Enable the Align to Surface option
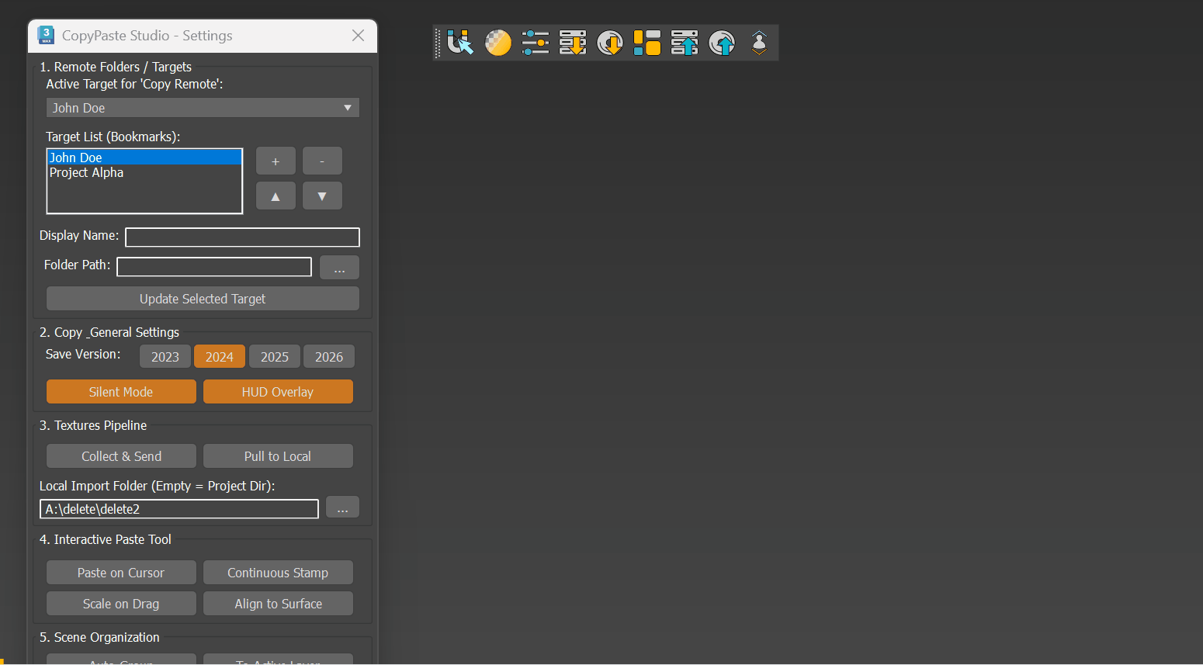The height and width of the screenshot is (665, 1203). click(278, 604)
